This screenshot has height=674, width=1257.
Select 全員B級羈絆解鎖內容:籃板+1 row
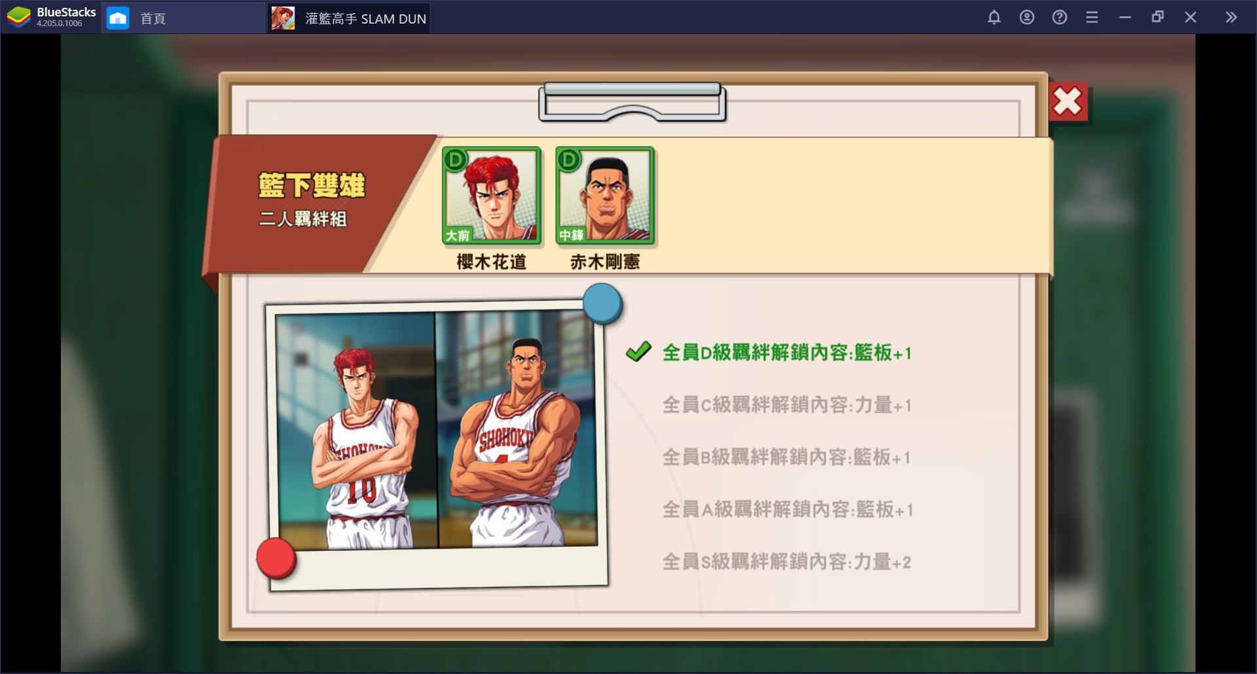[786, 457]
